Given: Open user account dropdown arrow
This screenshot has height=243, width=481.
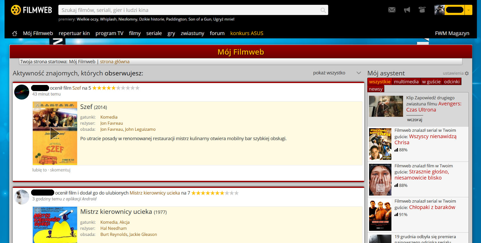Looking at the screenshot, I should pos(468,10).
